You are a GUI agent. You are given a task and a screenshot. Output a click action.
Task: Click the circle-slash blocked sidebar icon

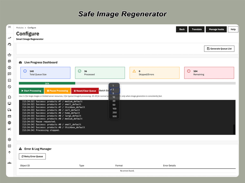tap(9, 87)
